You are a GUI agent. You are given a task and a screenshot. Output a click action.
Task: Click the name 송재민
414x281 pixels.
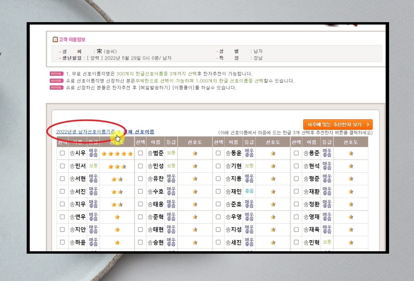pyautogui.click(x=233, y=192)
